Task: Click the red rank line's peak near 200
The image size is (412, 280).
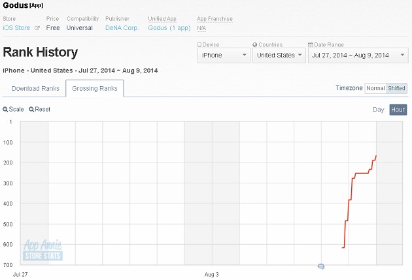Action: click(376, 156)
